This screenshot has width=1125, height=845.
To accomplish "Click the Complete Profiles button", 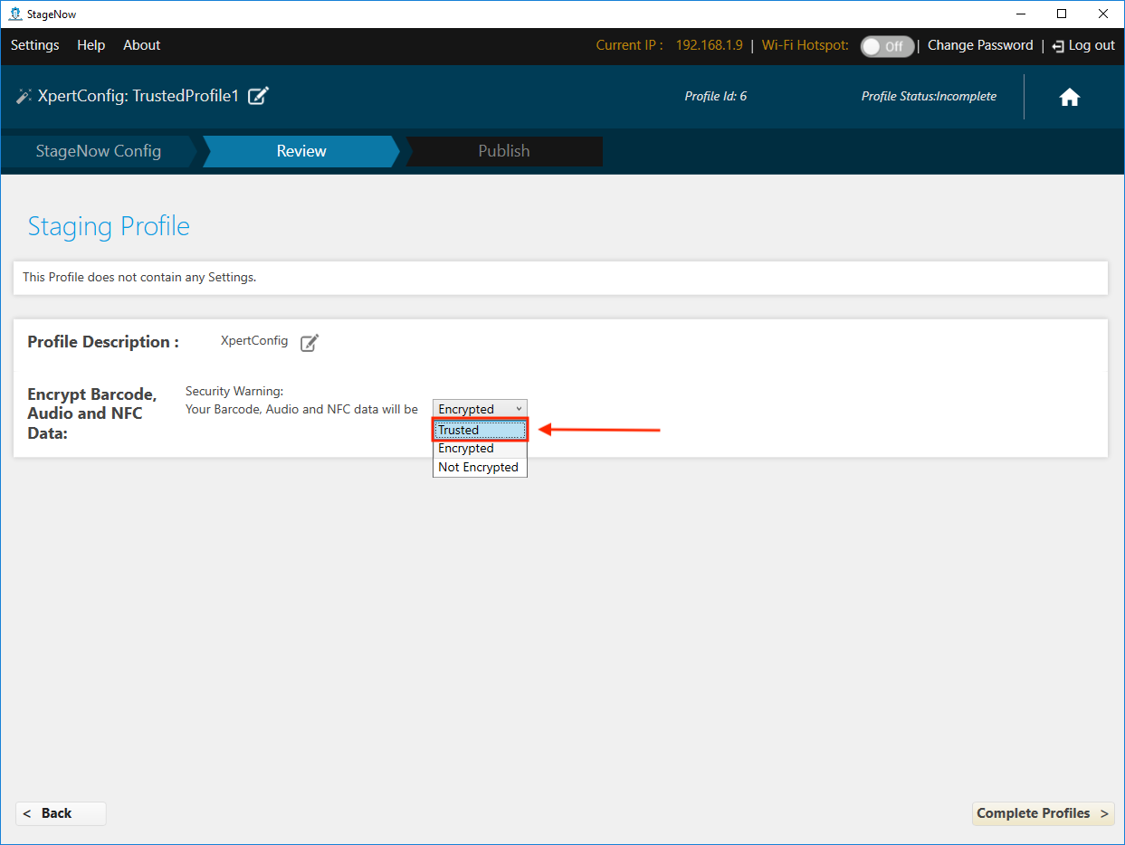I will (1043, 813).
